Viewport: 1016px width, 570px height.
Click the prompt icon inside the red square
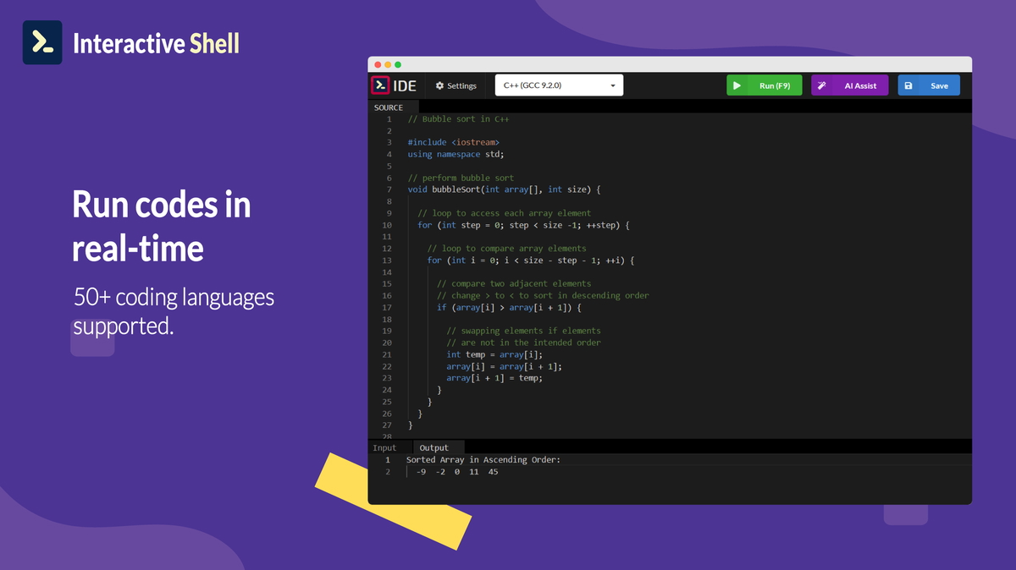380,85
